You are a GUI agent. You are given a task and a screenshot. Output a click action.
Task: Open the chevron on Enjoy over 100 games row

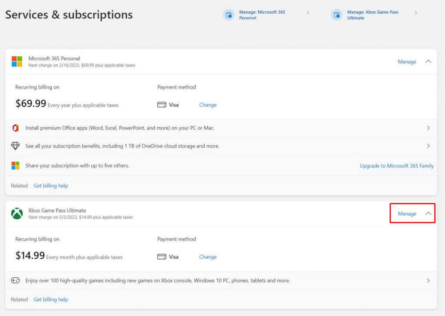(428, 280)
